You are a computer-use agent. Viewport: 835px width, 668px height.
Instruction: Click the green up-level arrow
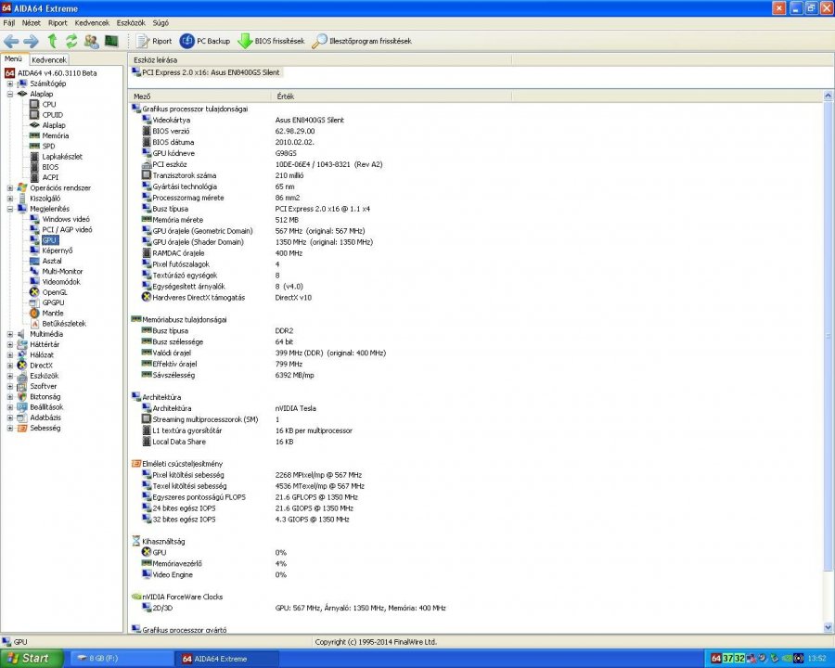coord(52,41)
